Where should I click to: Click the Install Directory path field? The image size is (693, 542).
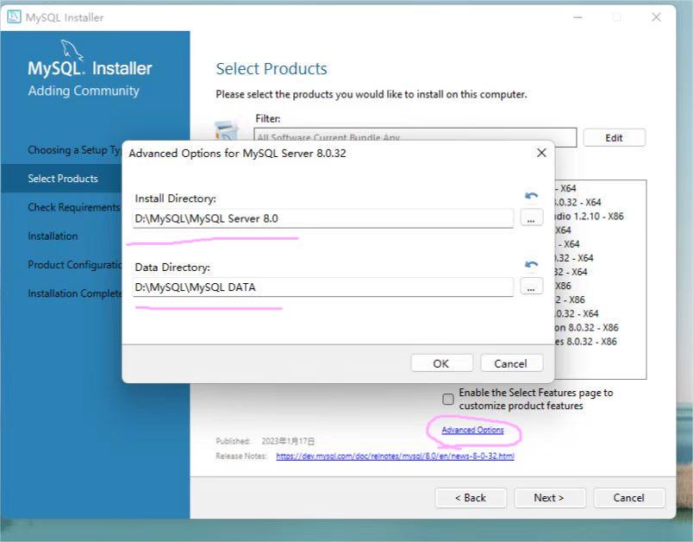323,218
